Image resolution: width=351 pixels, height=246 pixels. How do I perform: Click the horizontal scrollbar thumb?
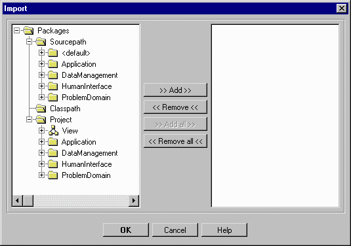pyautogui.click(x=28, y=200)
